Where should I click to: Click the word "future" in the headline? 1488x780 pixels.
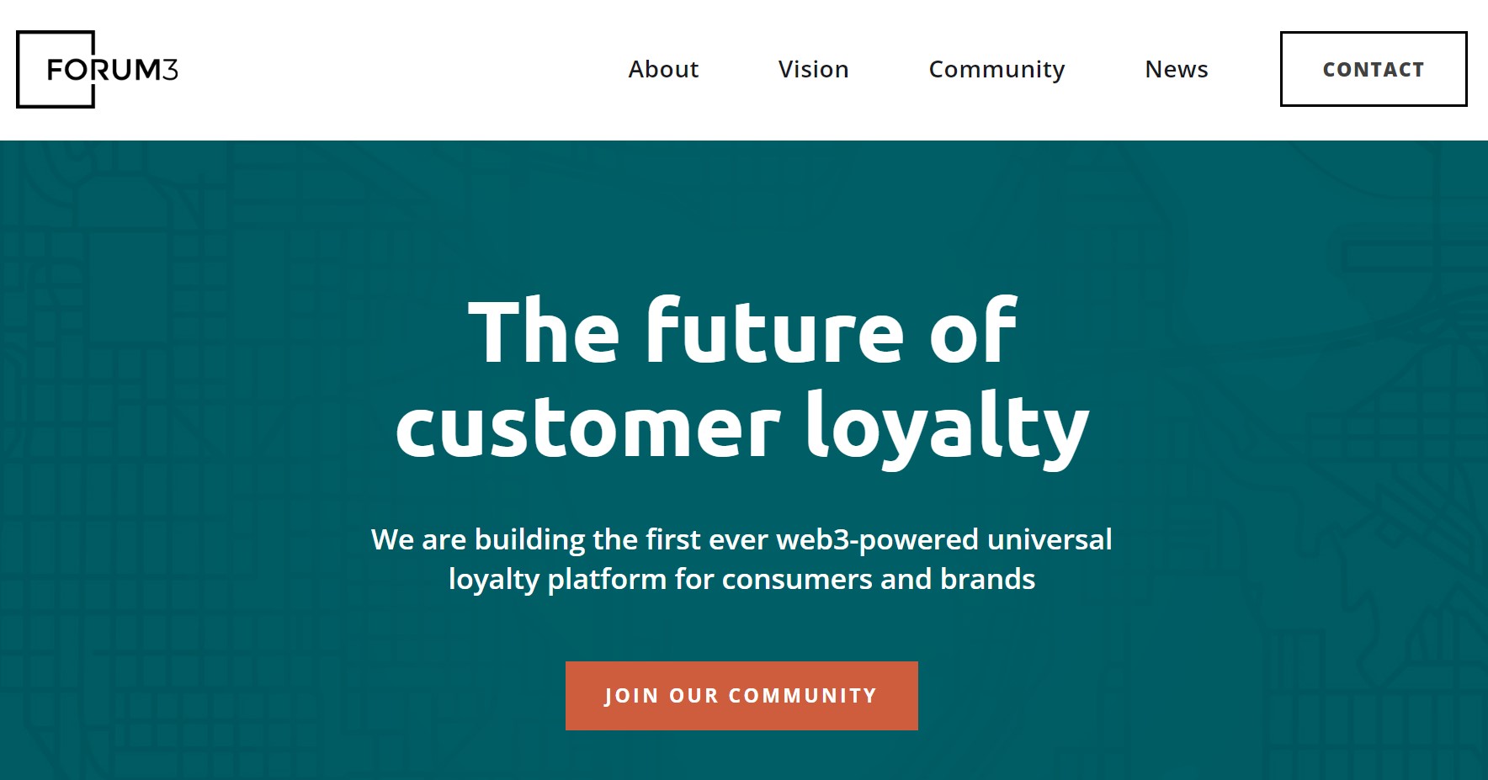[x=774, y=332]
